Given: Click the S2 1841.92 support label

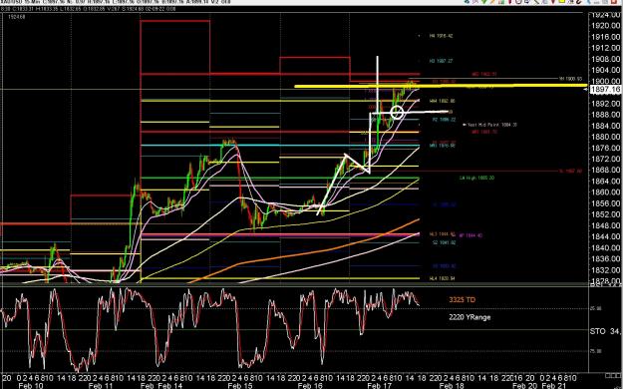Looking at the screenshot, I should [x=445, y=242].
